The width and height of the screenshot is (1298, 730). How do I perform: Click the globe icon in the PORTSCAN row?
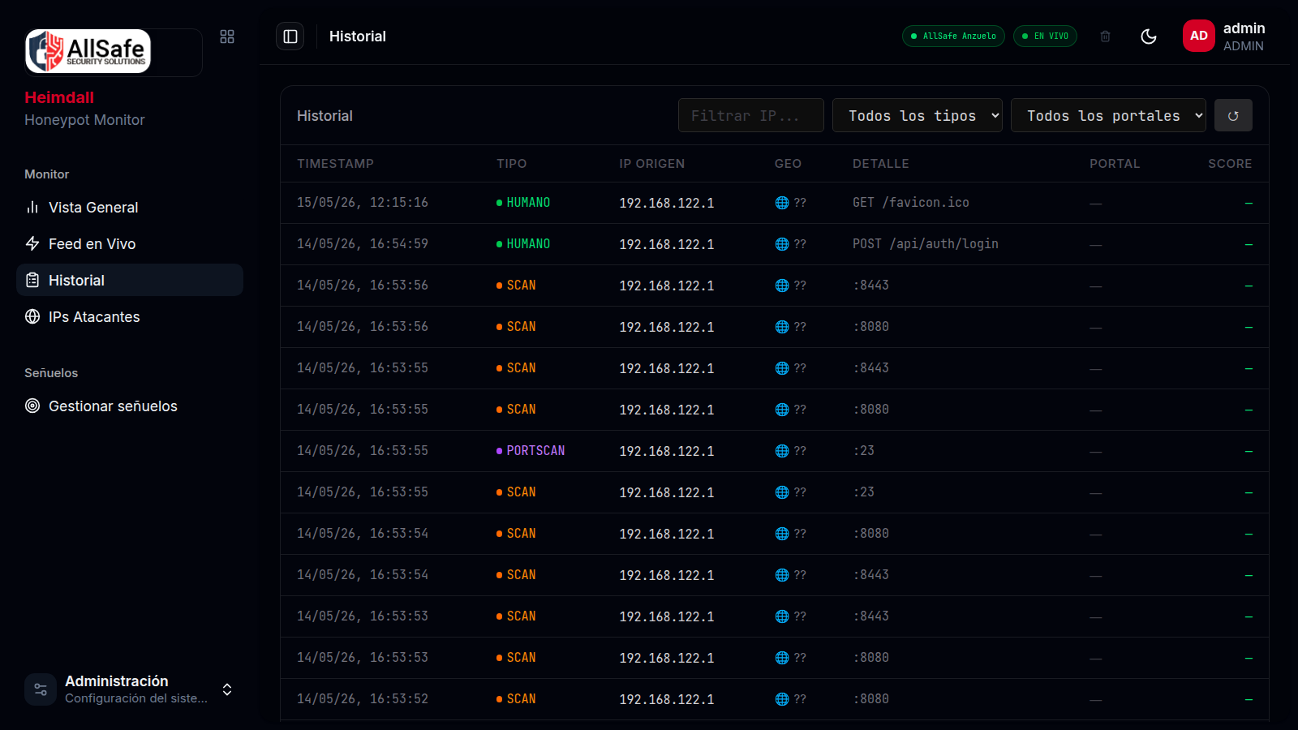point(782,451)
